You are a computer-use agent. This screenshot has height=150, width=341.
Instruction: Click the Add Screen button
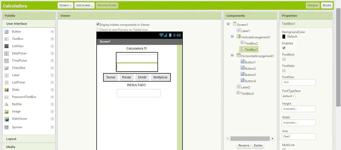(x=85, y=5)
